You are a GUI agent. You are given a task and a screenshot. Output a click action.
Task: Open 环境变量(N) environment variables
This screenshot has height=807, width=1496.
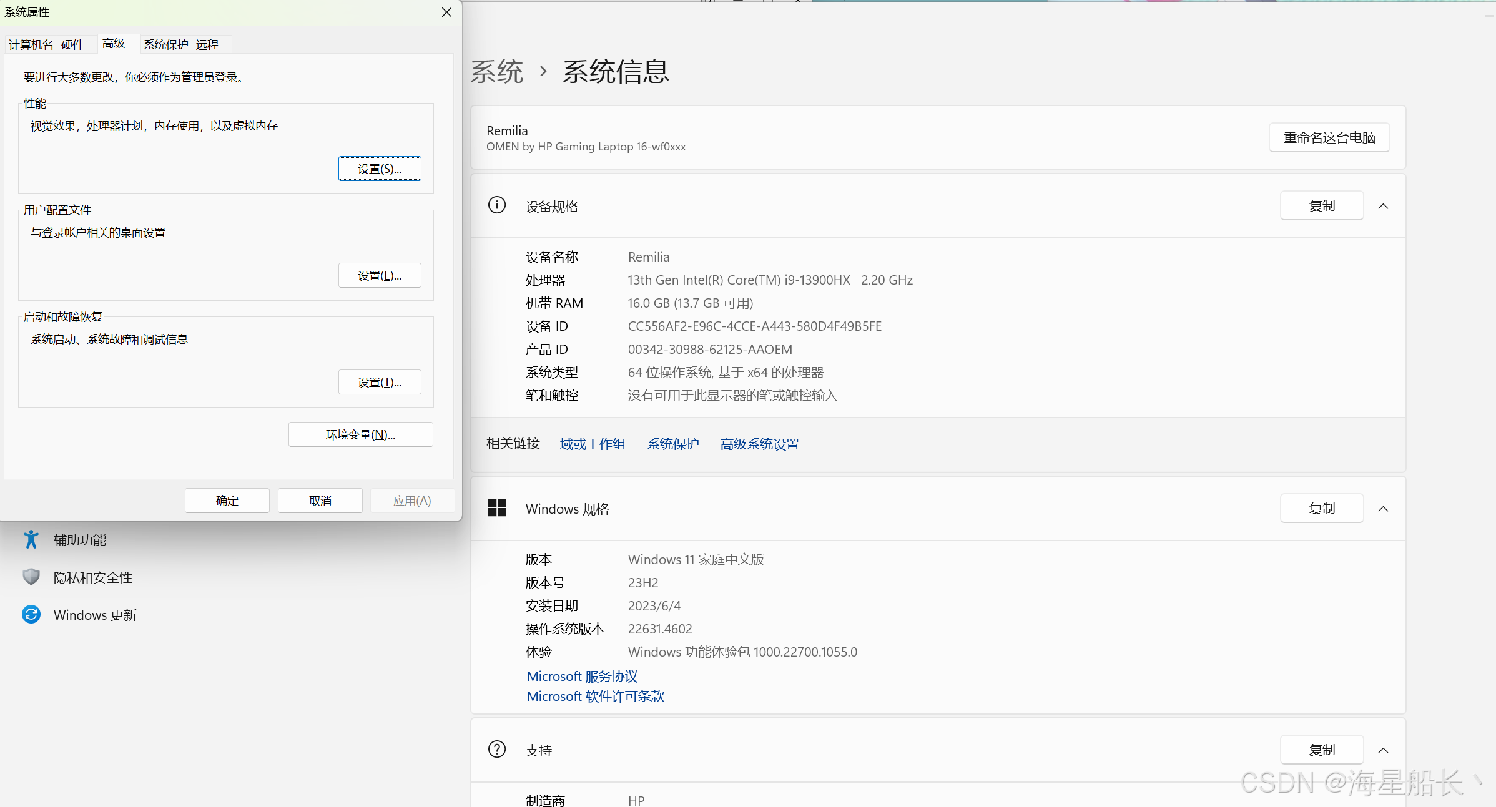pos(360,434)
